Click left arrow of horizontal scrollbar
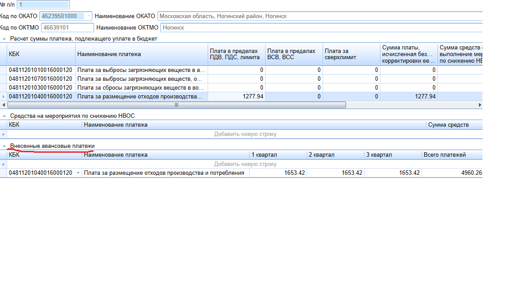This screenshot has height=286, width=509. point(4,105)
